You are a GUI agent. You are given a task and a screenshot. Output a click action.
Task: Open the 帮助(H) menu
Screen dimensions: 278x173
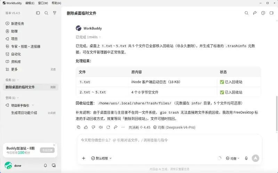(x=56, y=3)
